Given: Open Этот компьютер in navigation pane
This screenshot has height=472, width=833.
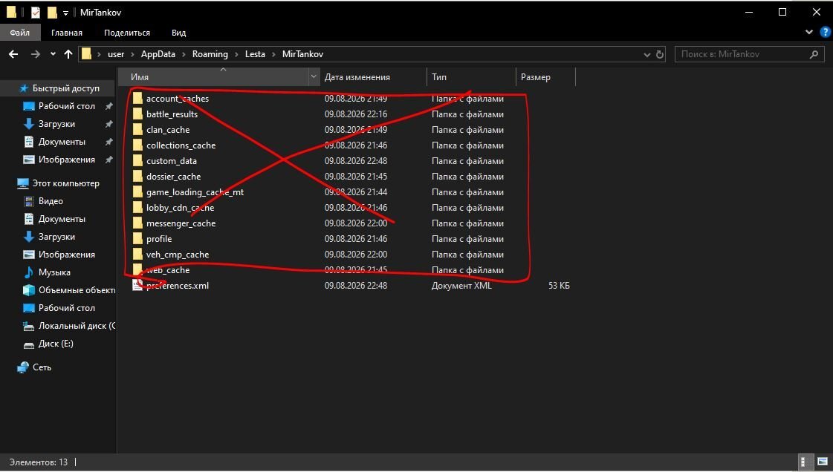Looking at the screenshot, I should coord(65,183).
